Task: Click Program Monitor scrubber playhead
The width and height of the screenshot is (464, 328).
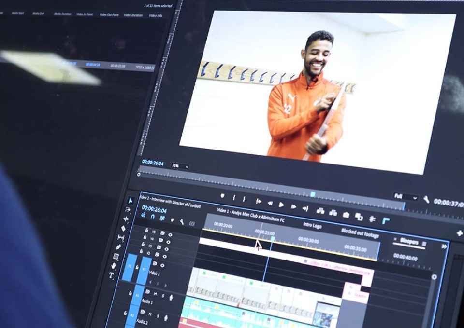Action: click(313, 194)
